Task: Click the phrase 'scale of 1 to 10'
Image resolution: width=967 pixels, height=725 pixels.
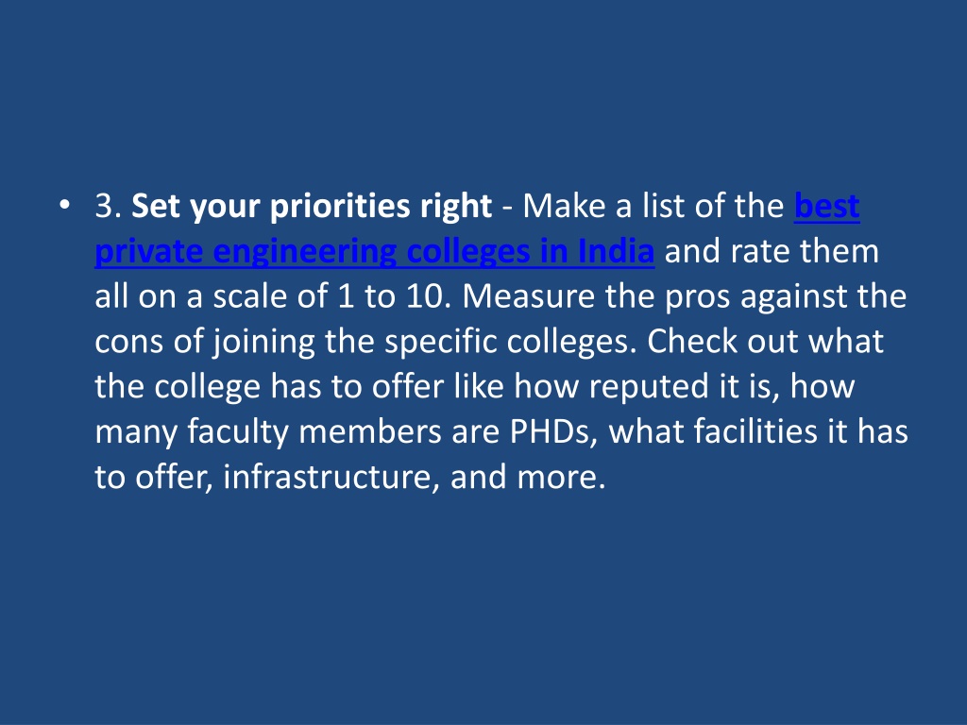Action: (328, 296)
